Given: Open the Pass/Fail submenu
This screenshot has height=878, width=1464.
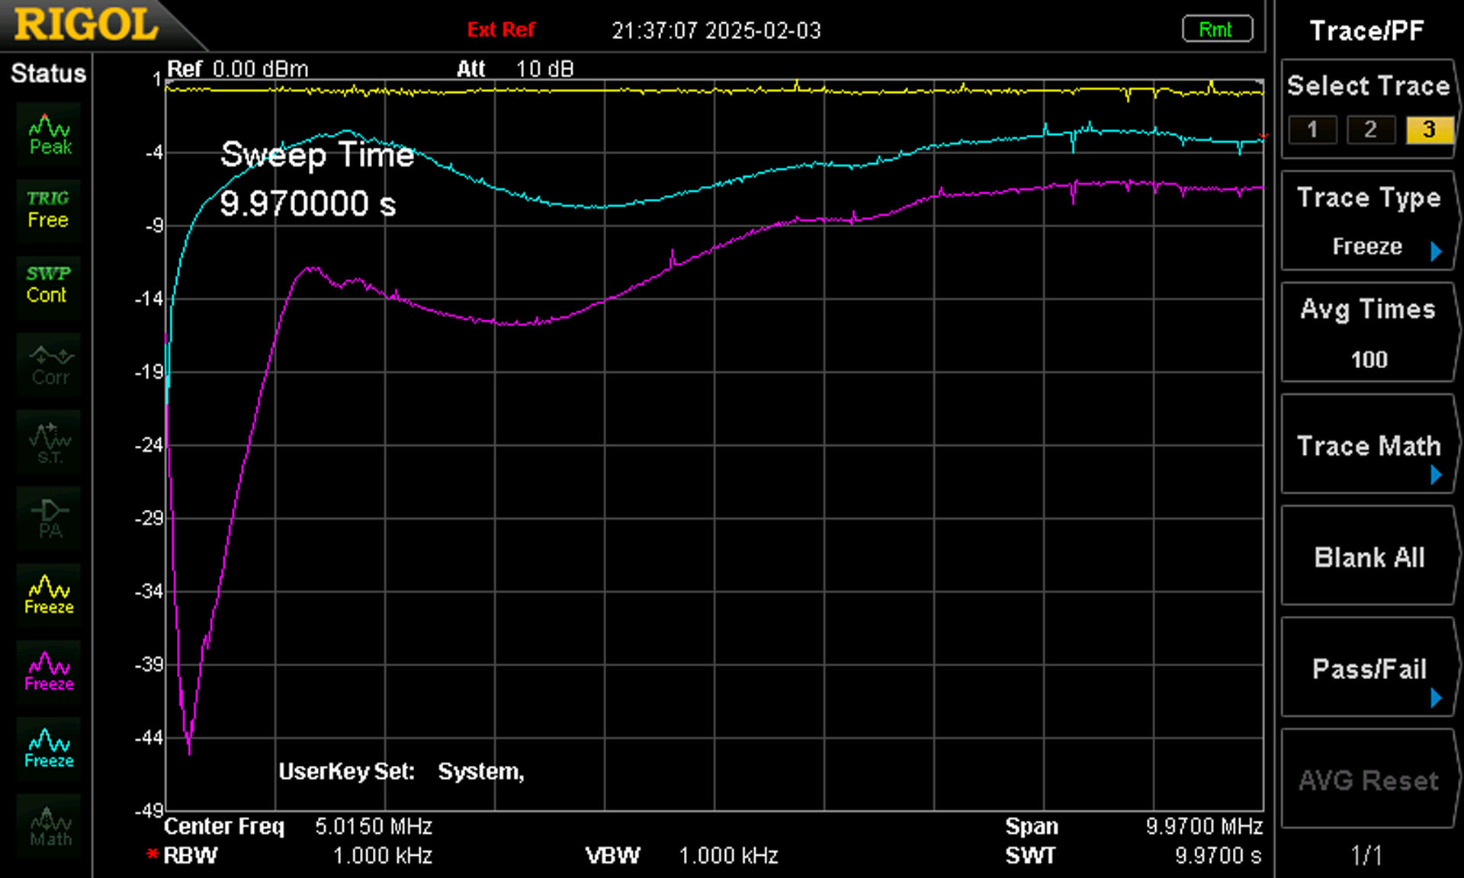Looking at the screenshot, I should [1369, 668].
